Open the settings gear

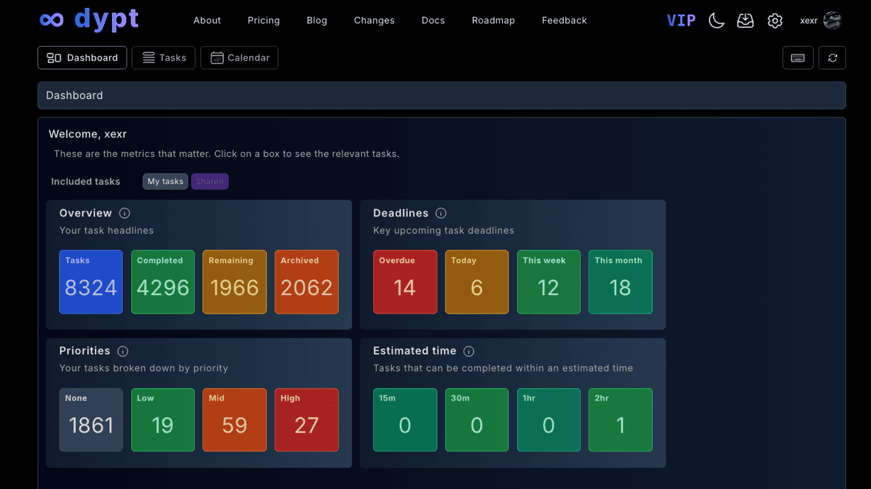point(775,21)
